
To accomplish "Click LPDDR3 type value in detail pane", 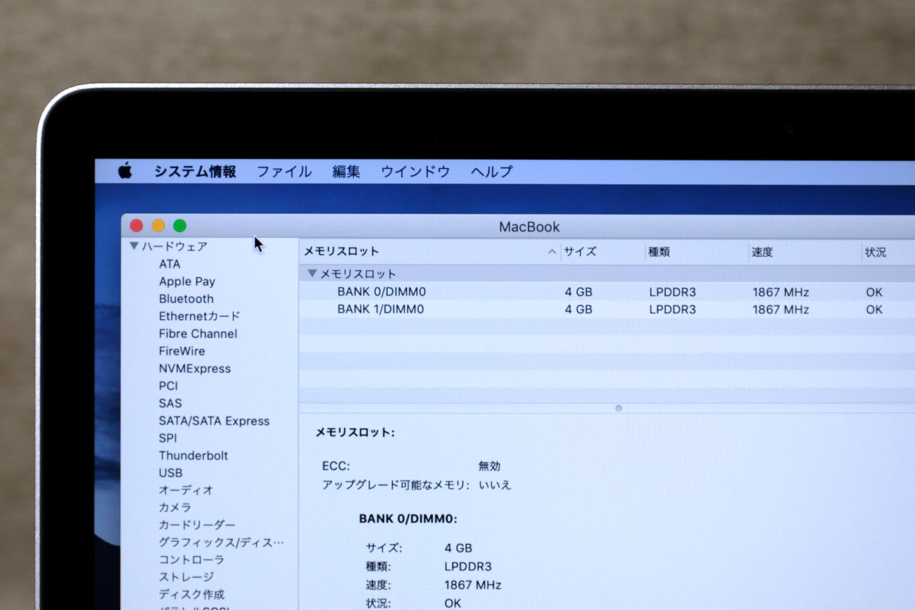I will (468, 566).
